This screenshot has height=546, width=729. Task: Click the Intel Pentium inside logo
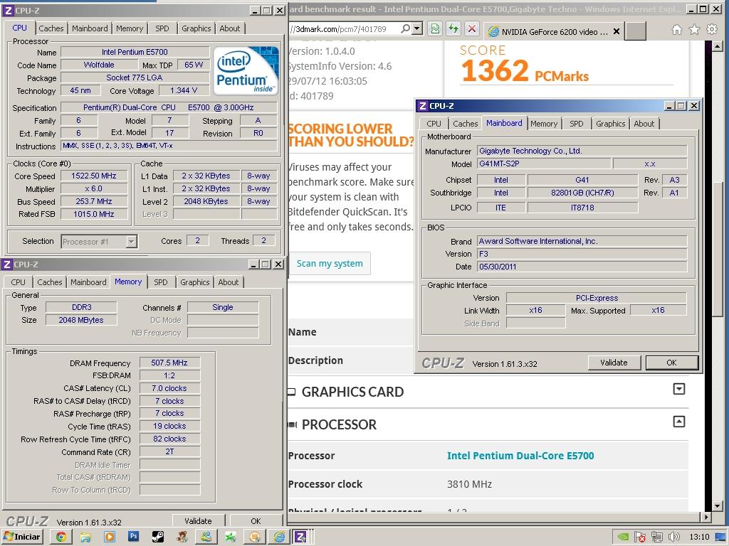point(246,70)
